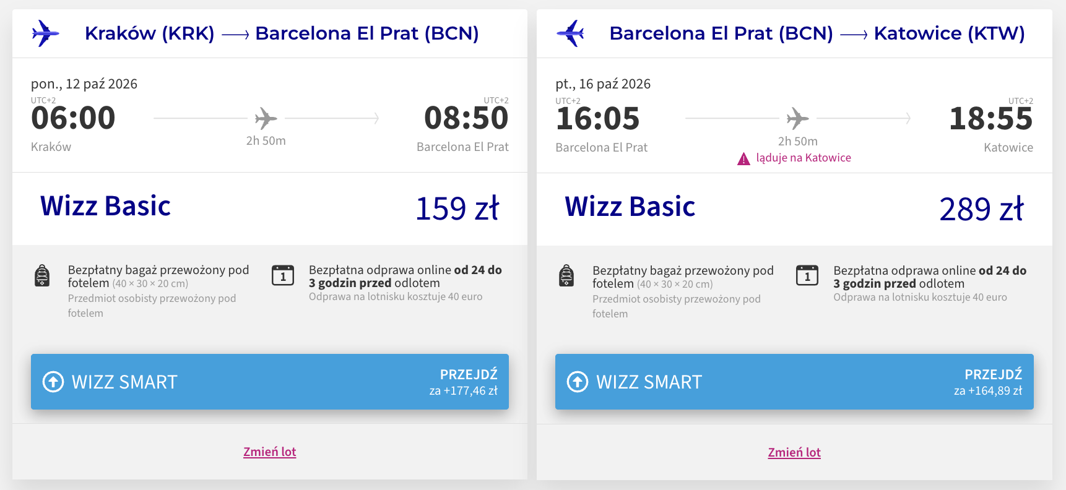1066x490 pixels.
Task: Click the upgrade arrow icon on the left WIZZ SMART button
Action: (53, 382)
